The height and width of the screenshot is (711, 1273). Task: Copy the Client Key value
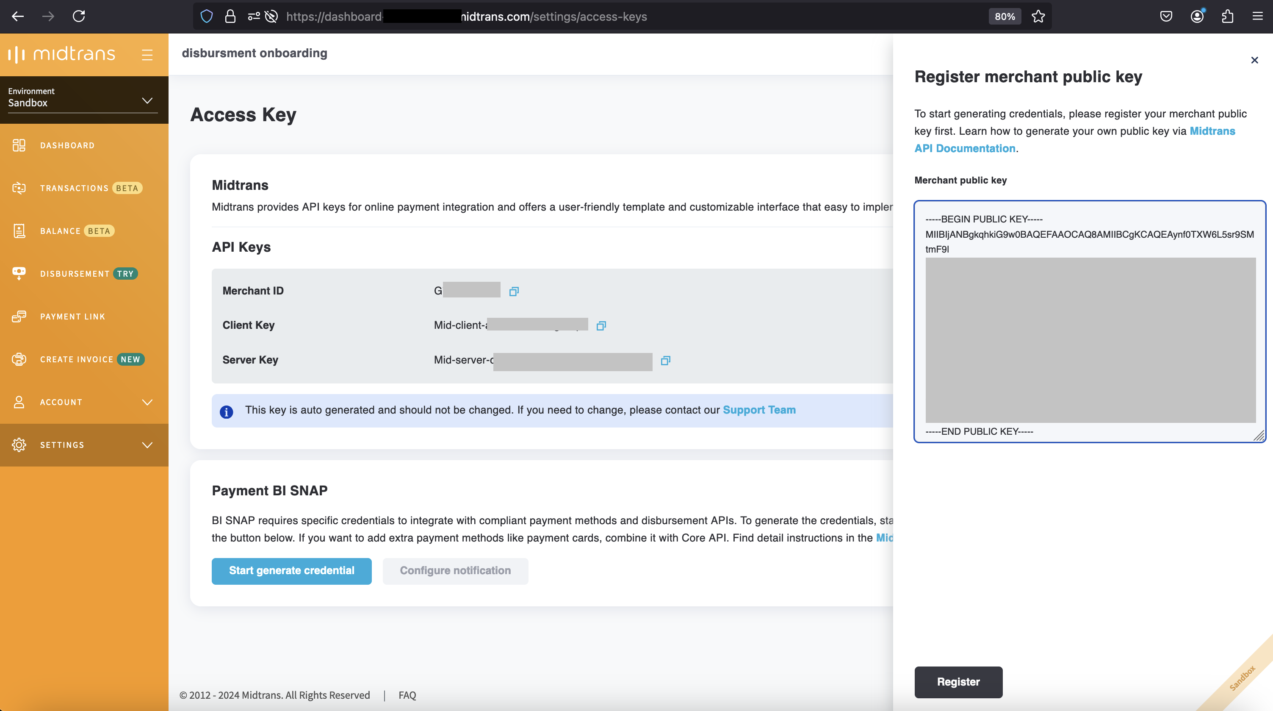point(601,325)
